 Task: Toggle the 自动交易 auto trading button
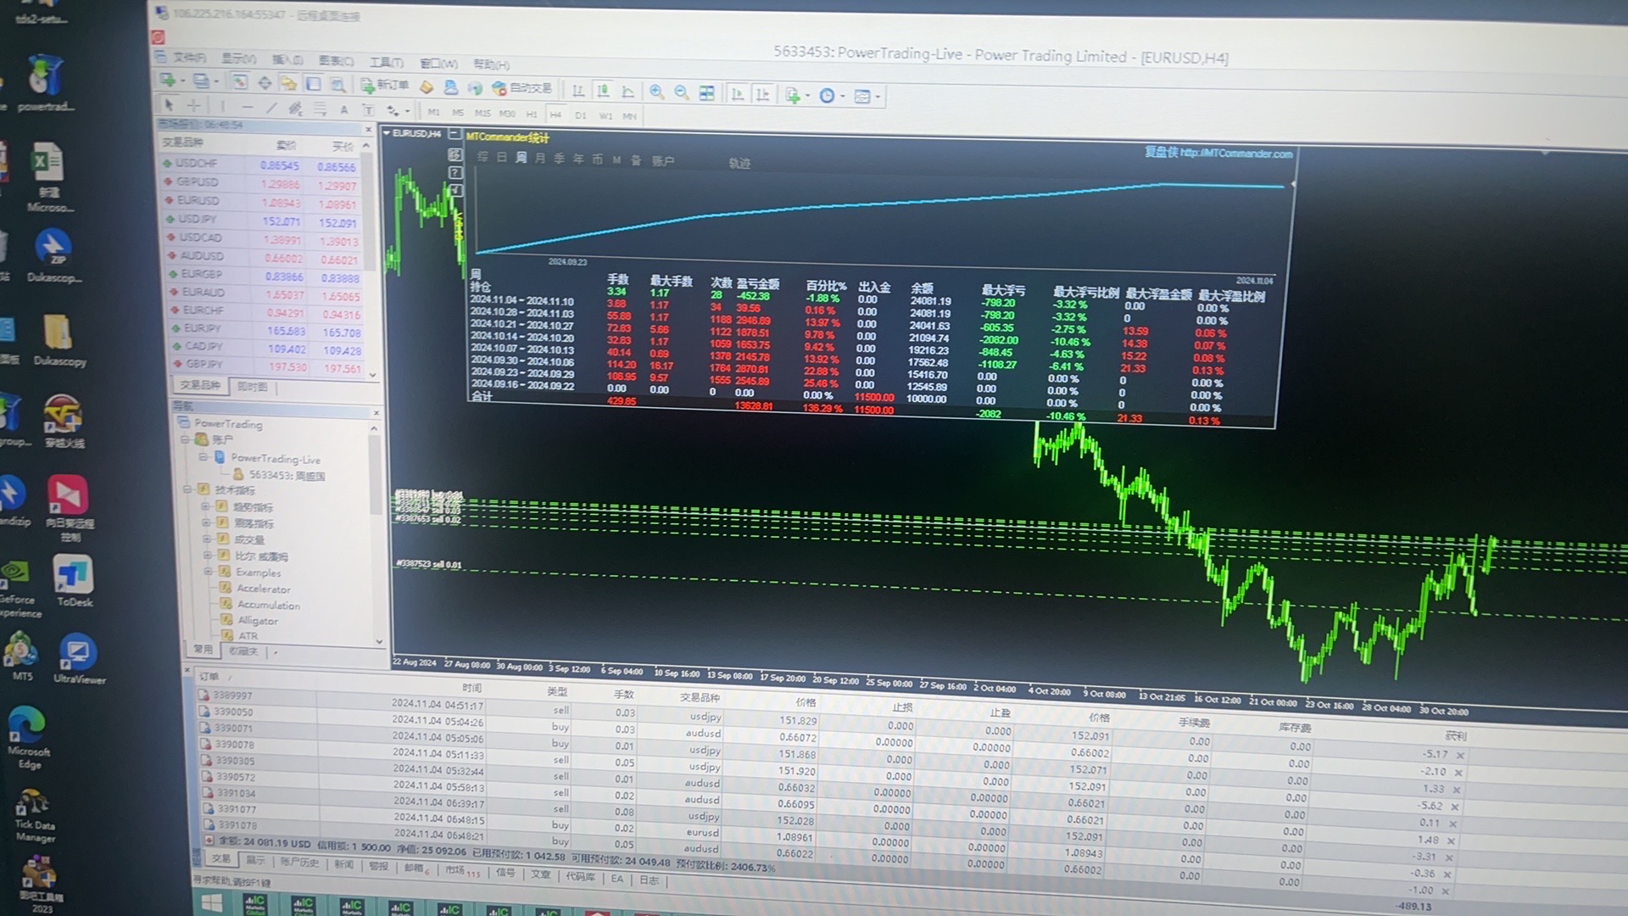pyautogui.click(x=521, y=87)
